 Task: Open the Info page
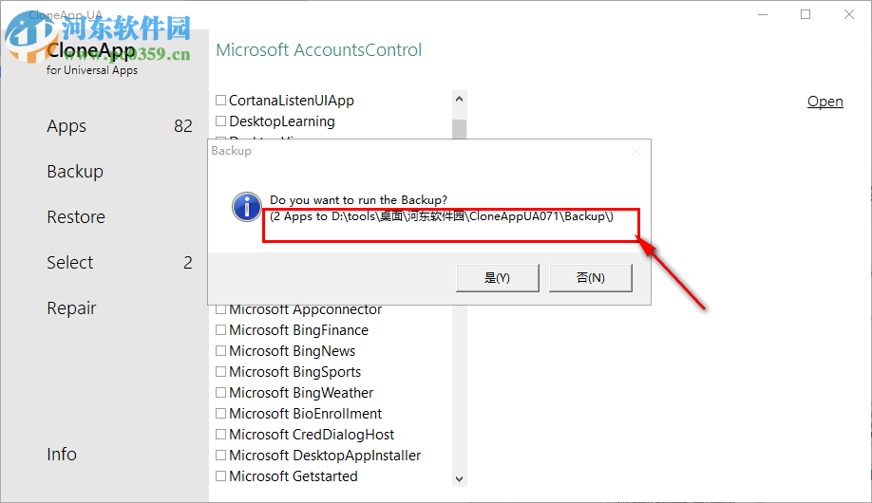pos(62,455)
